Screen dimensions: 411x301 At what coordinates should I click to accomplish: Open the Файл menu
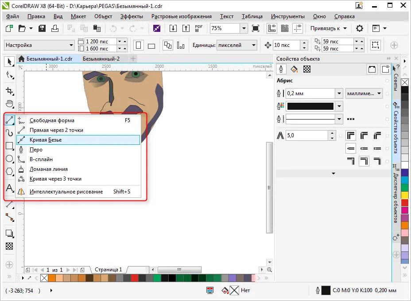click(12, 16)
